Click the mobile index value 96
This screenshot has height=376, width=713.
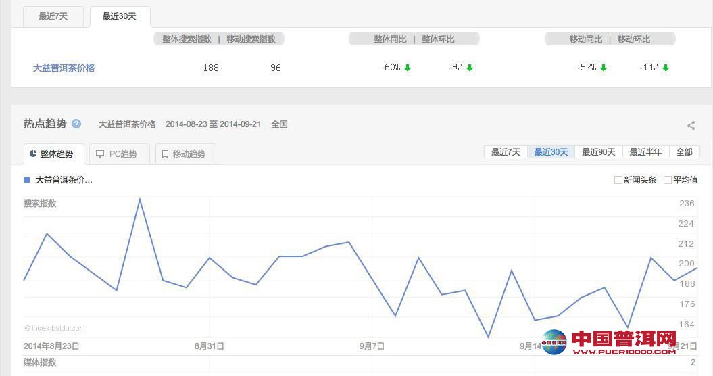(x=276, y=68)
